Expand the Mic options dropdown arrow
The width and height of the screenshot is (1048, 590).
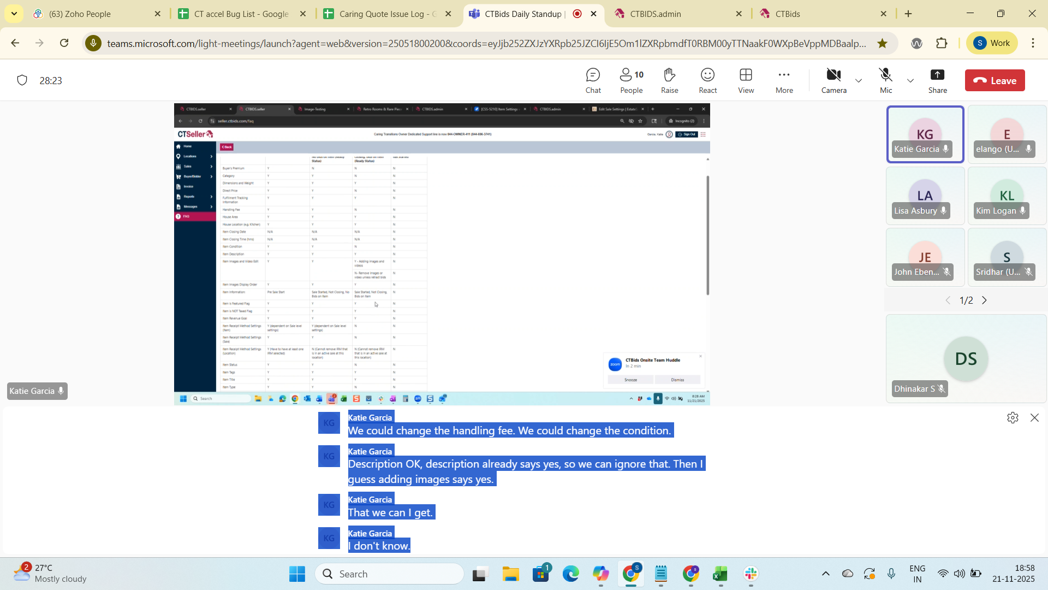pos(910,81)
